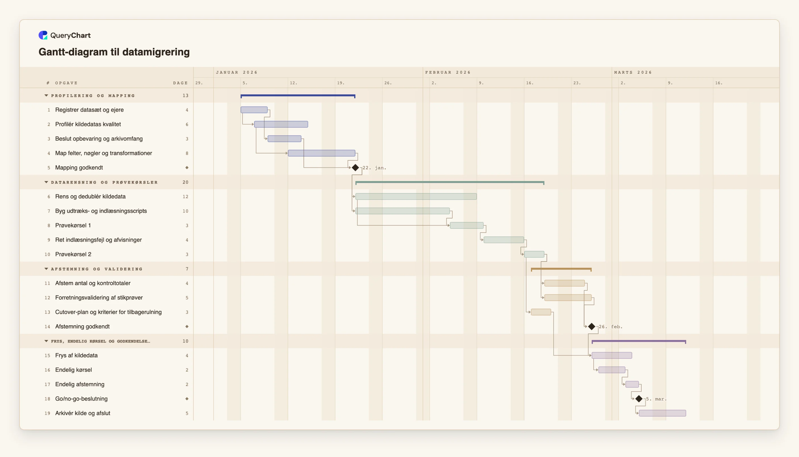Viewport: 799px width, 457px height.
Task: Click the small diamond in the Afstemning godkendt row's Dage column
Action: pyautogui.click(x=187, y=326)
